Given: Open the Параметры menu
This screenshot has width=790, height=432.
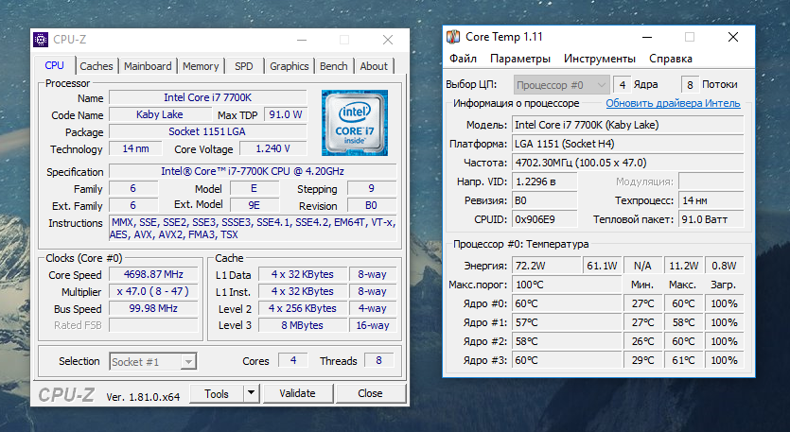Looking at the screenshot, I should tap(520, 59).
